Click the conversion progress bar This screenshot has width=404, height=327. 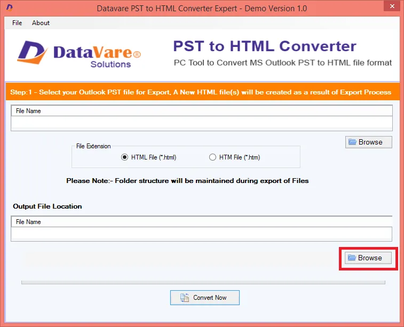click(203, 282)
